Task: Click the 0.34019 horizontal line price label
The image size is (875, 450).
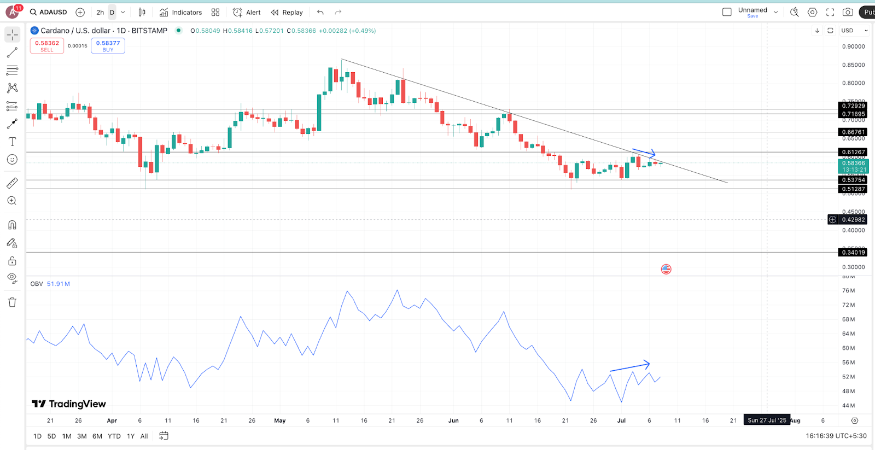Action: point(854,252)
